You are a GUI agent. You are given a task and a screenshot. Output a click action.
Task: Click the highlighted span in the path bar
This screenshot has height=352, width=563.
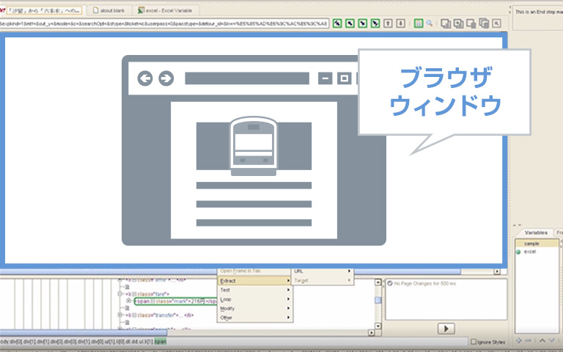(161, 342)
